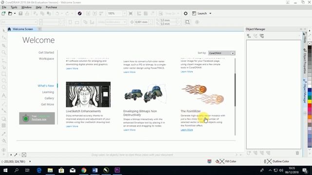Open Gallery section
The height and width of the screenshot is (175, 312).
click(49, 98)
